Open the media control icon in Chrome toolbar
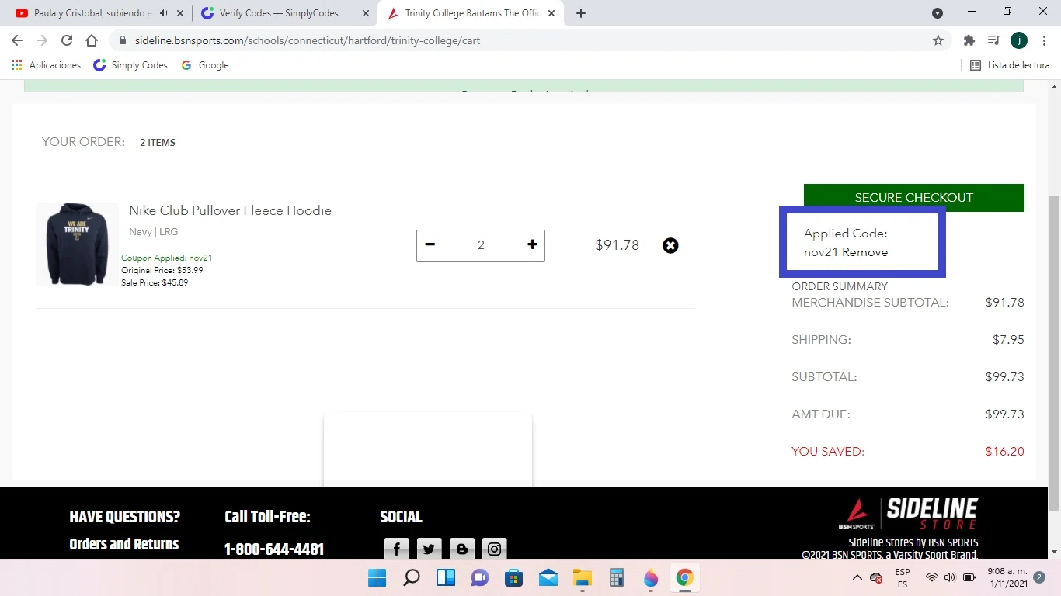The image size is (1061, 596). [x=993, y=40]
